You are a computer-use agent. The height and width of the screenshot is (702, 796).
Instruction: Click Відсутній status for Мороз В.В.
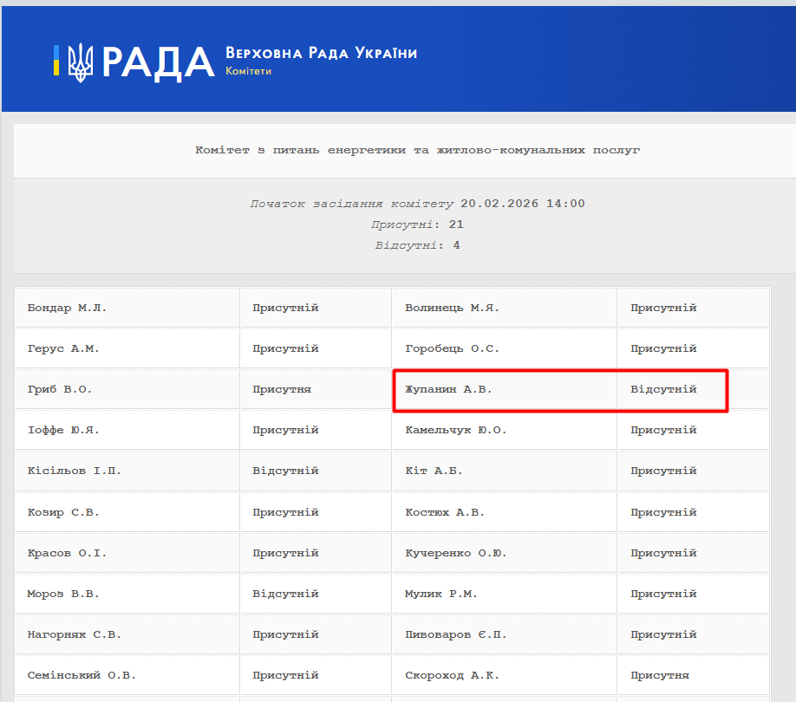[285, 594]
